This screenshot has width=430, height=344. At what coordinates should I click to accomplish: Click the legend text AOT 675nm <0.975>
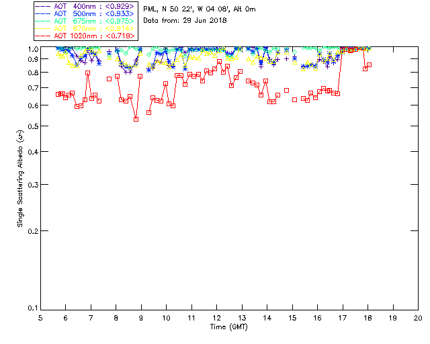94,21
